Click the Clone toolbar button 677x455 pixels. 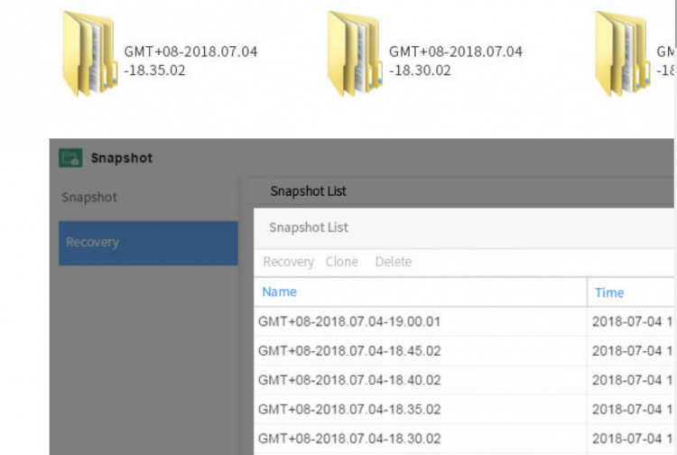(x=341, y=262)
